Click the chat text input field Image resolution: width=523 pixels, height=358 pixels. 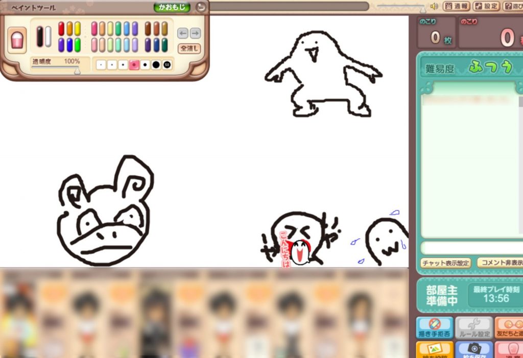click(x=470, y=248)
